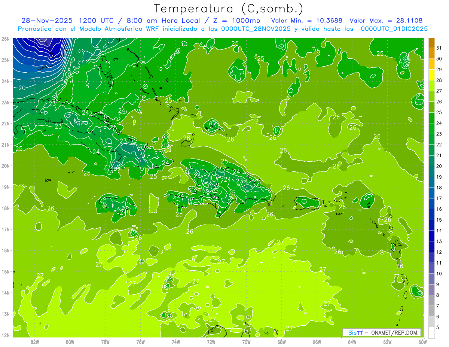Click the color bar label "15"
The width and height of the screenshot is (449, 347).
[x=439, y=220]
